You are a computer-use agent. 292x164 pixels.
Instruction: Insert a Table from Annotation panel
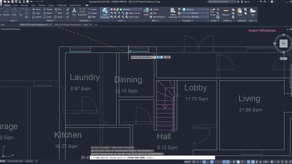point(92,17)
